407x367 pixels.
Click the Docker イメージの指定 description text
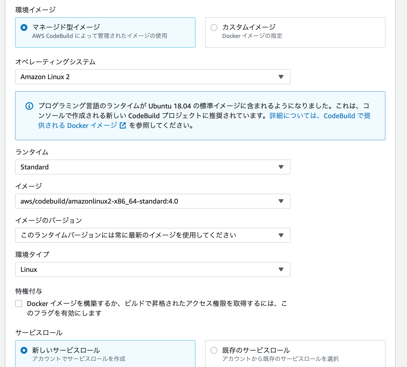click(252, 36)
